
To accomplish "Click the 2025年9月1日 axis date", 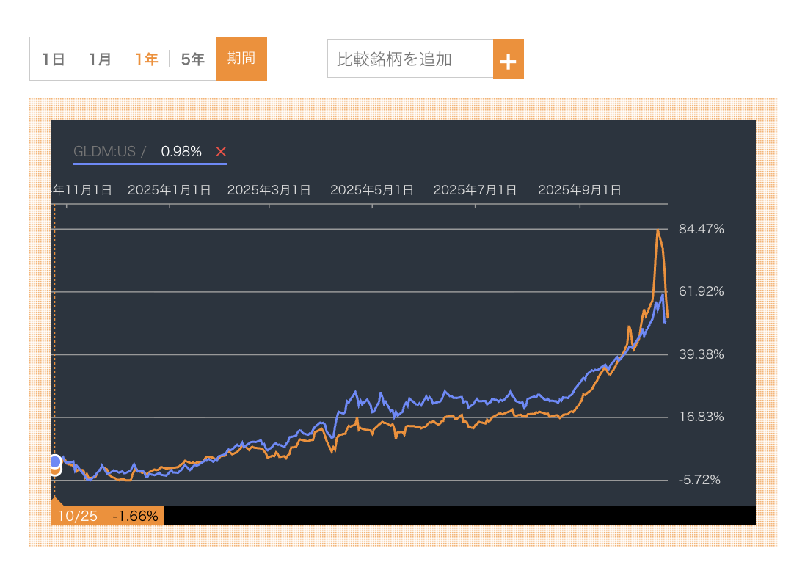I will click(x=580, y=189).
